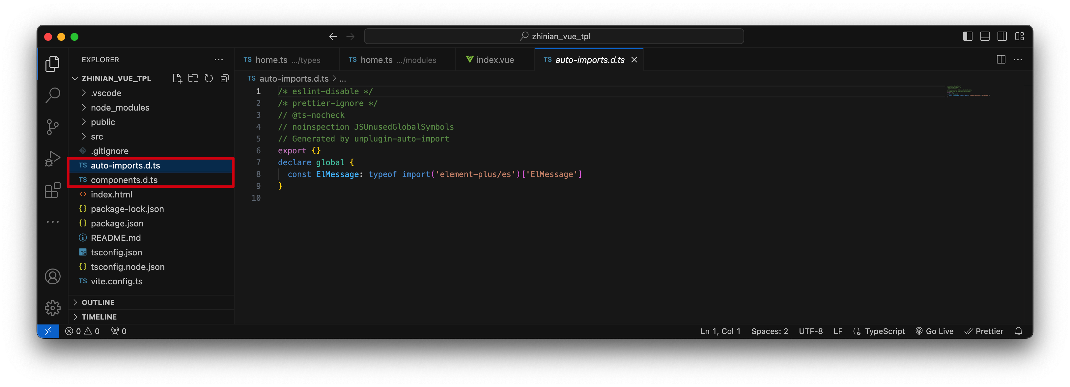Change end of line sequence LF
Screen dimensions: 1070x387
pyautogui.click(x=838, y=331)
